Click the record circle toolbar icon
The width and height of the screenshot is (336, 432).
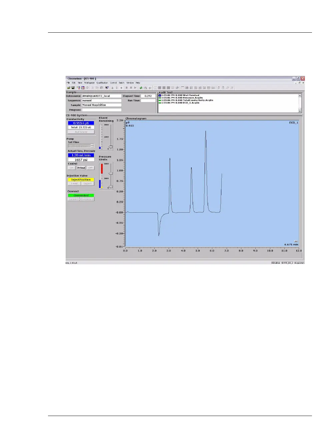pos(121,88)
